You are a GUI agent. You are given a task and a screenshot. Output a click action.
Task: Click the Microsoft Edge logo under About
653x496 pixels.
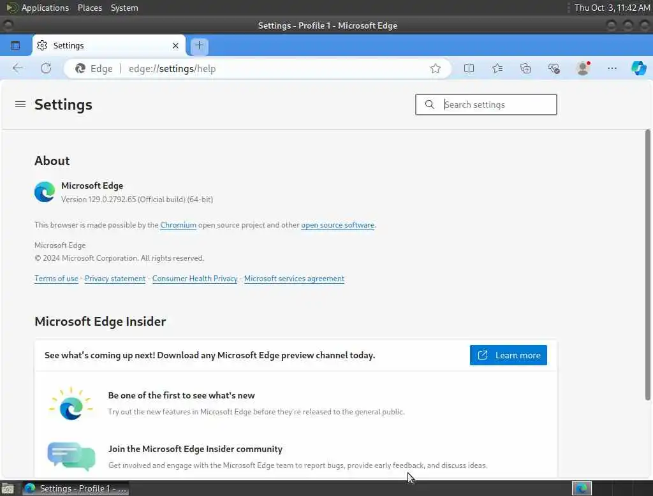[45, 192]
